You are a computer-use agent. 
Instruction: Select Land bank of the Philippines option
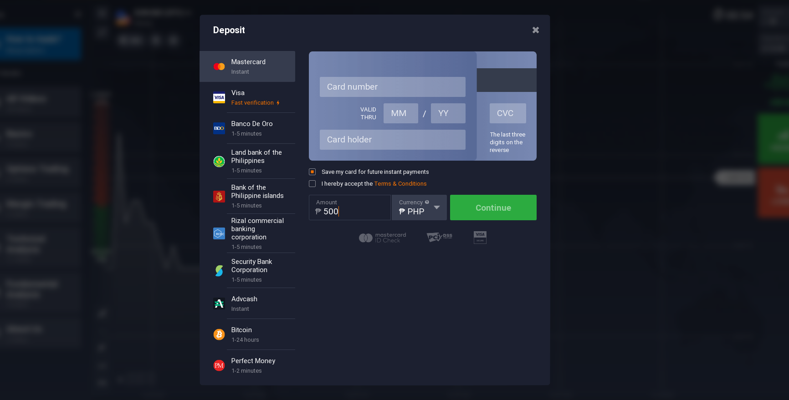(247, 161)
